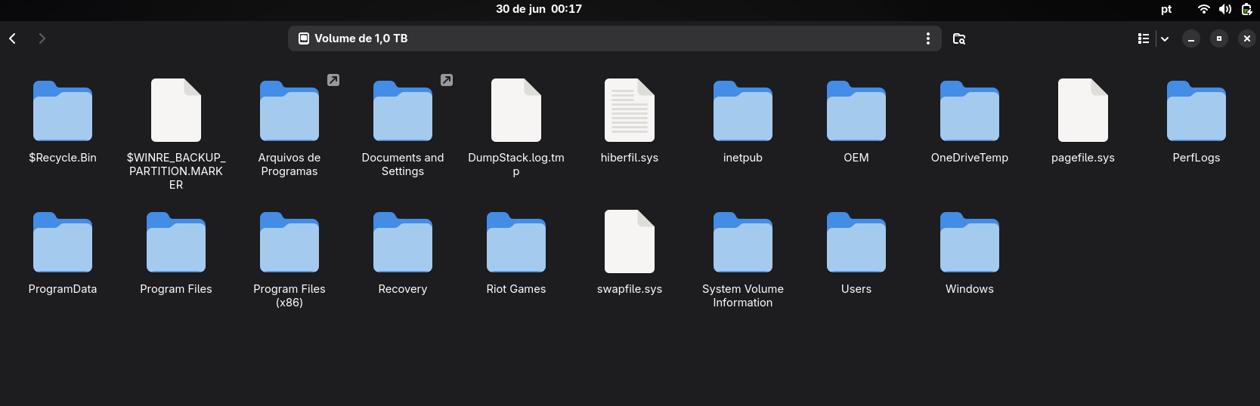Select Documents and Settings folder icon

pos(403,110)
